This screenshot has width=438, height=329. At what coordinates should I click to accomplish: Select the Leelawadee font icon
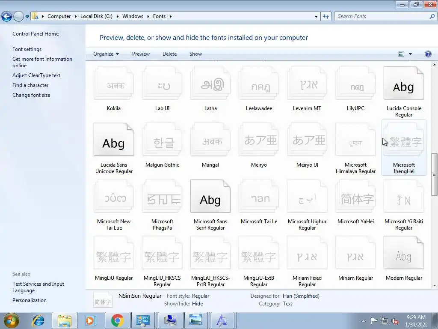click(x=259, y=83)
